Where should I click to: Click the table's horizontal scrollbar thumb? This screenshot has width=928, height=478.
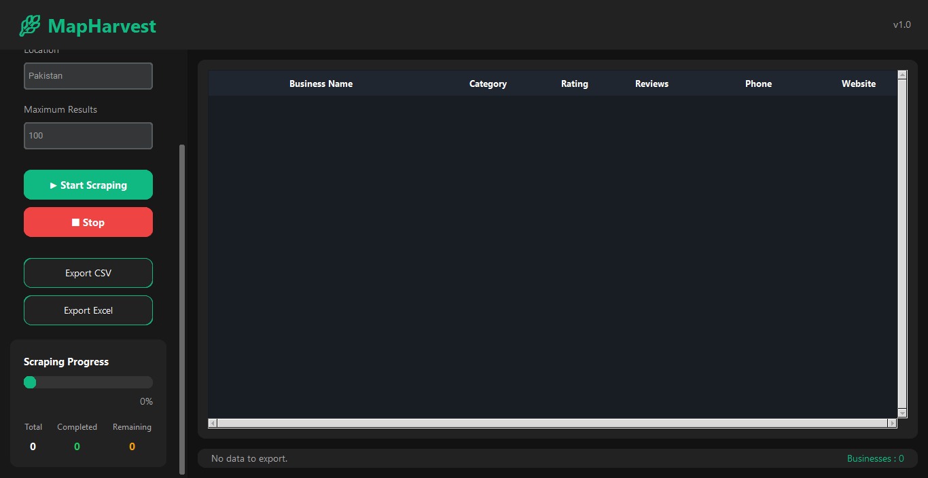tap(552, 423)
